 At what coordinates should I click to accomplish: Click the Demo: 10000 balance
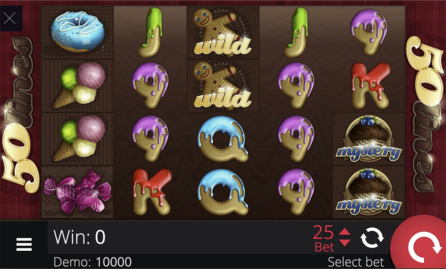click(x=92, y=262)
